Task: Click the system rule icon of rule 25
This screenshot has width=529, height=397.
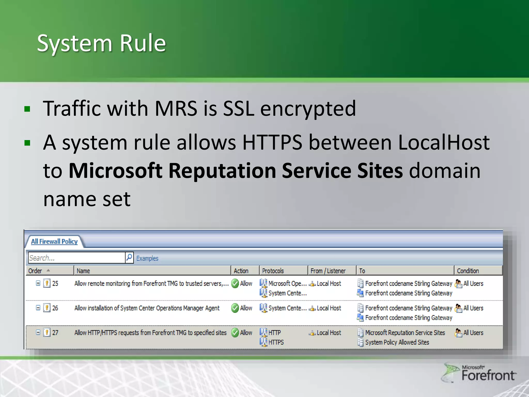Action: [x=47, y=283]
